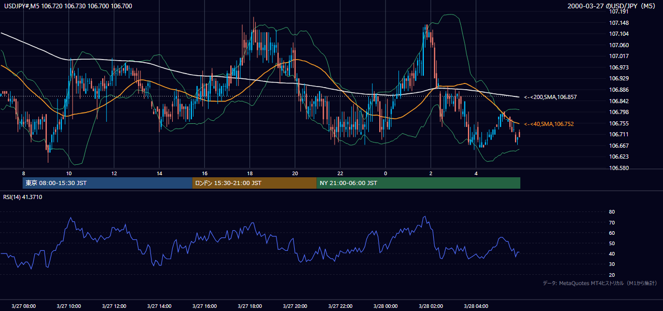Click the price axis value 107.017

[x=619, y=56]
